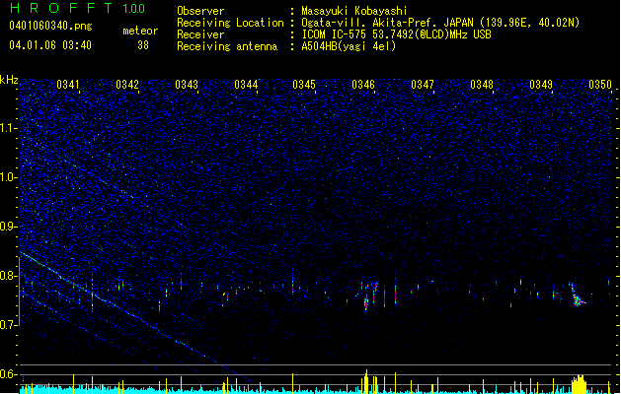Click the date stamp 04.01.06 03:40
This screenshot has height=394, width=621.
tap(50, 45)
